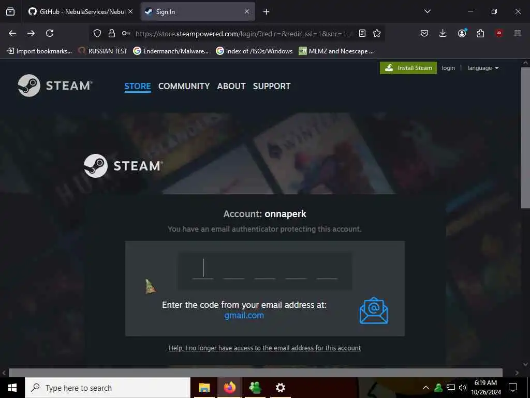Click the Steam logo in header
This screenshot has height=398, width=530.
click(55, 86)
